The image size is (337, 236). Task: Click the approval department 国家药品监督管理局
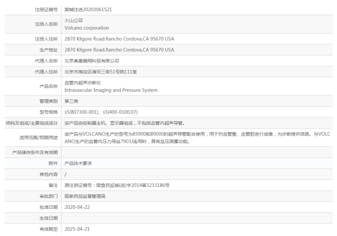(85, 196)
